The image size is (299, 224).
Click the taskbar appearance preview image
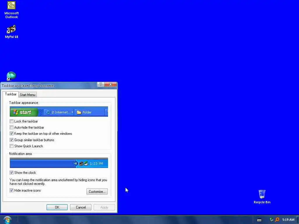pyautogui.click(x=59, y=111)
